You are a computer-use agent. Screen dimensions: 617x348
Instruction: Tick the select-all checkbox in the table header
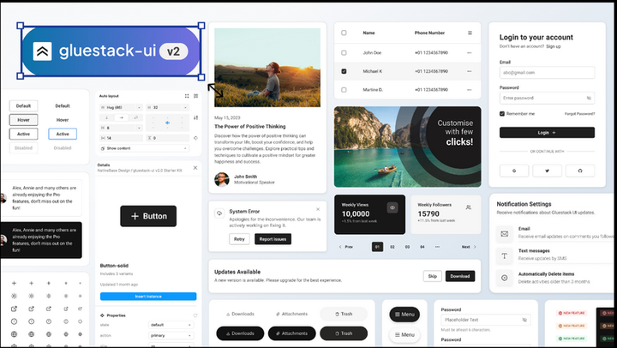(344, 33)
